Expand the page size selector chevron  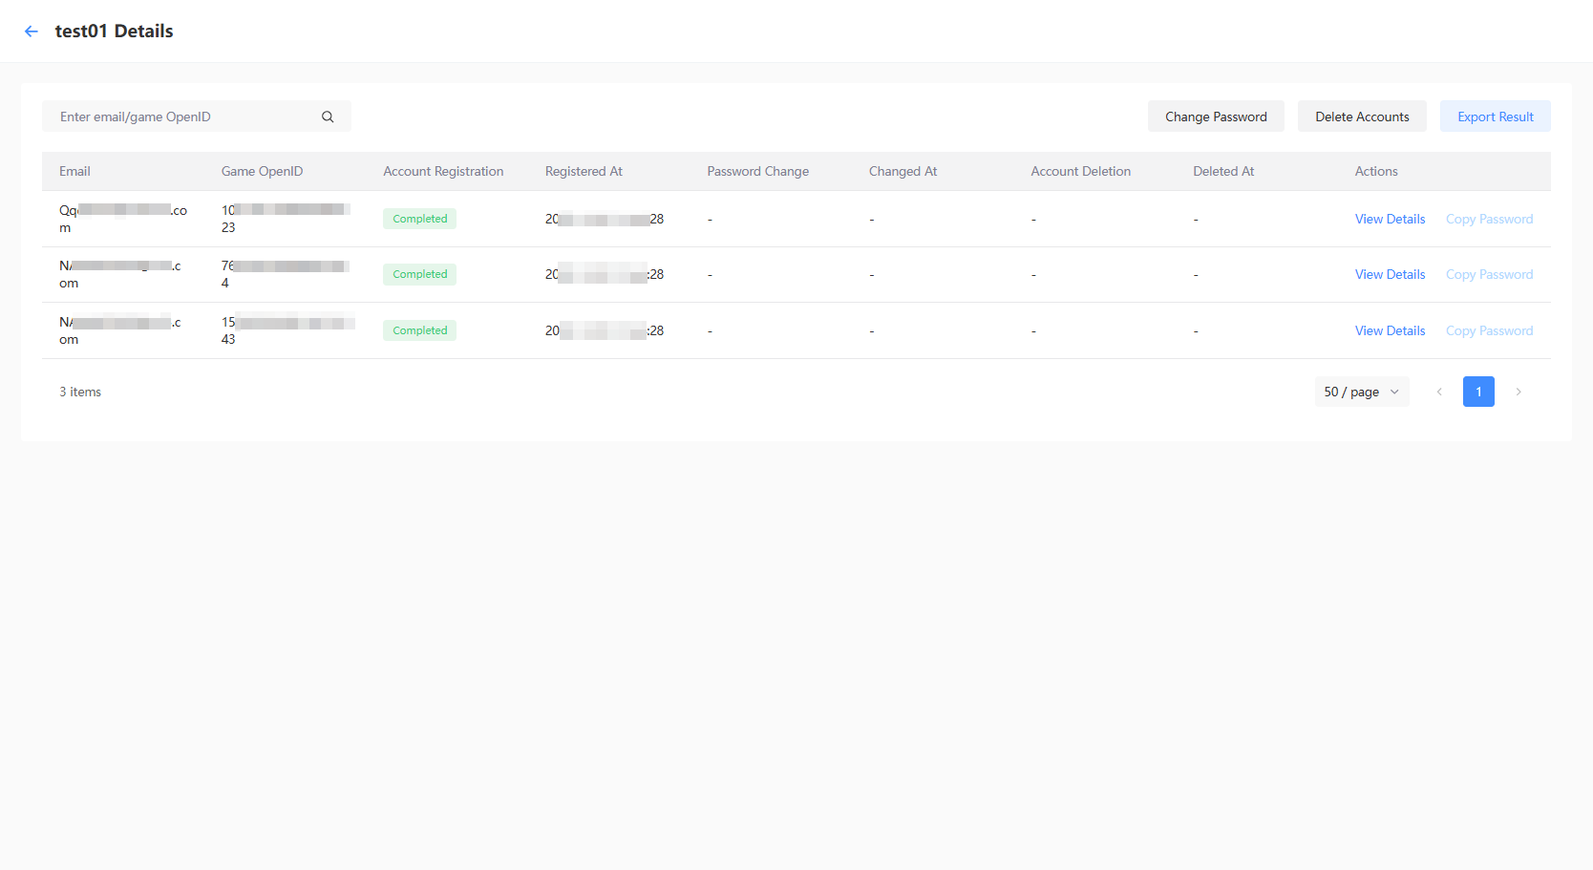[x=1394, y=392]
